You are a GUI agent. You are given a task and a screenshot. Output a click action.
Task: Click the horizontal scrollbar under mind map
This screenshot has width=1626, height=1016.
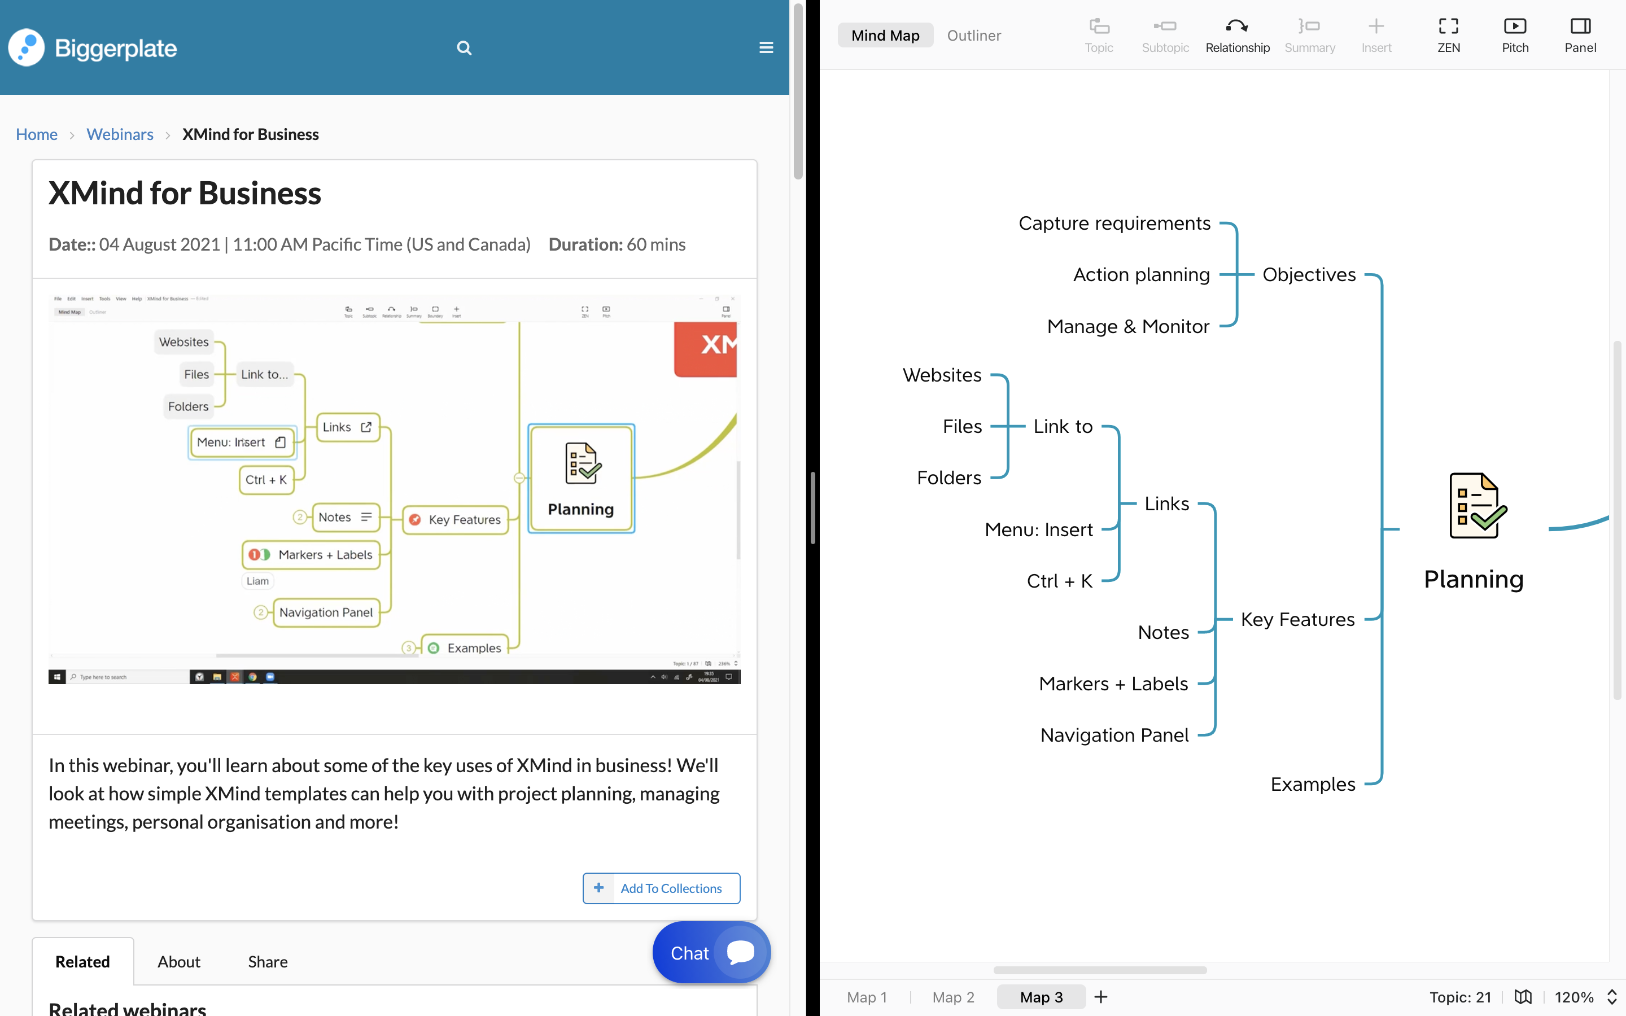pos(1100,970)
